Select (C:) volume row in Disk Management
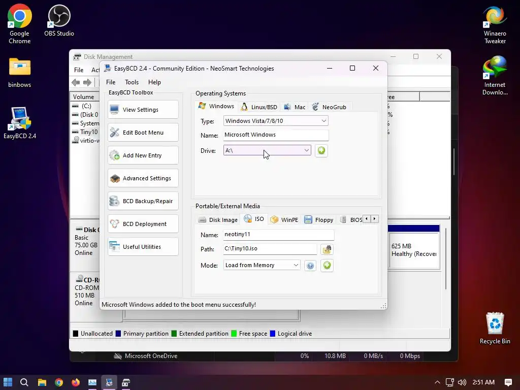The image size is (520, 390). (x=85, y=106)
